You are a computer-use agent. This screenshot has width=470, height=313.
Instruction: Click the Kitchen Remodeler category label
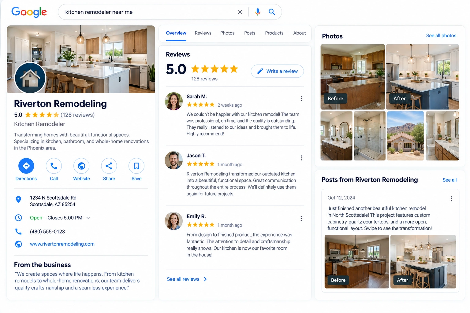coord(39,124)
